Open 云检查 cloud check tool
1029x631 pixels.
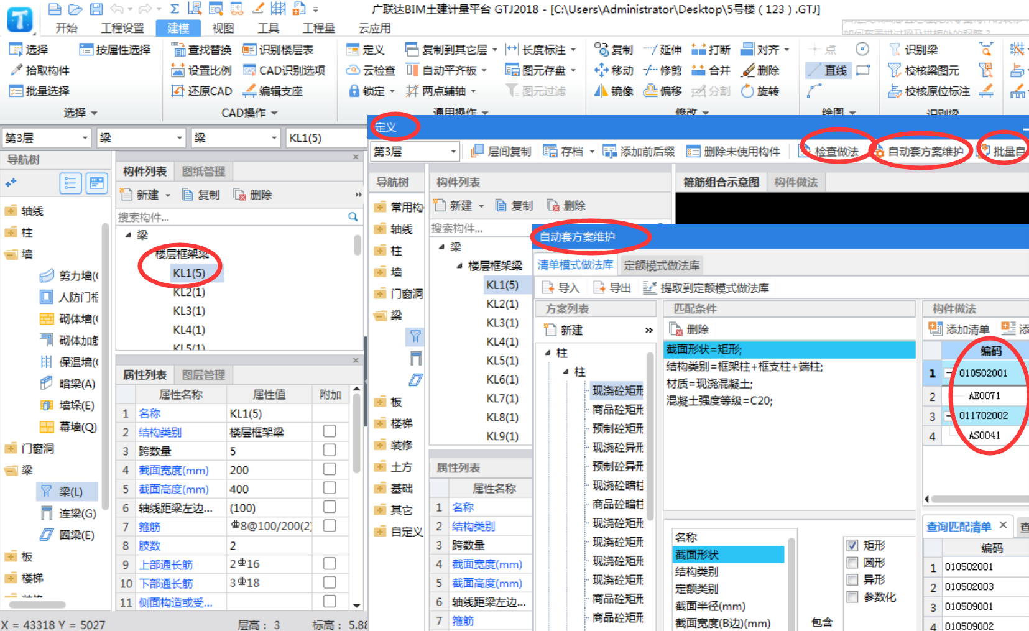coord(371,70)
